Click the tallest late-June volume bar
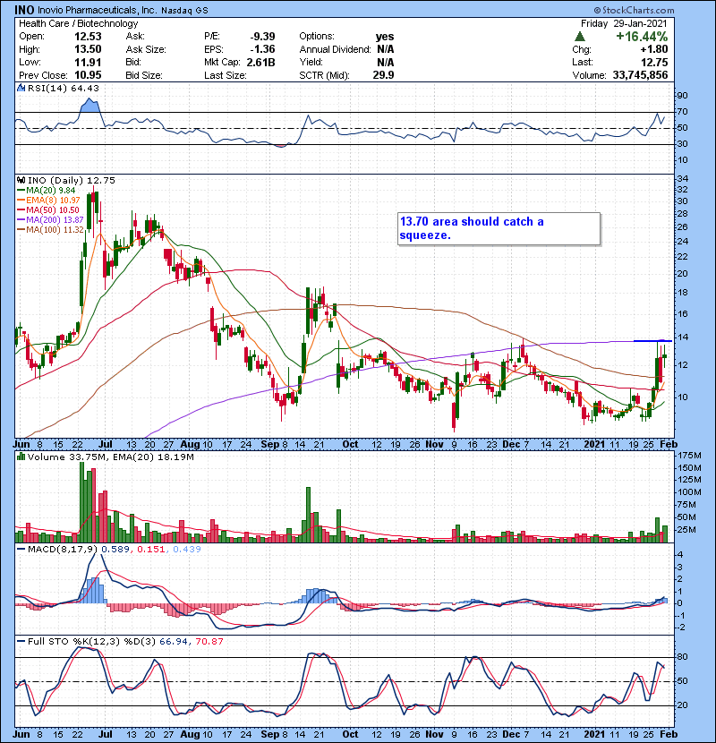The height and width of the screenshot is (743, 716). coord(82,502)
